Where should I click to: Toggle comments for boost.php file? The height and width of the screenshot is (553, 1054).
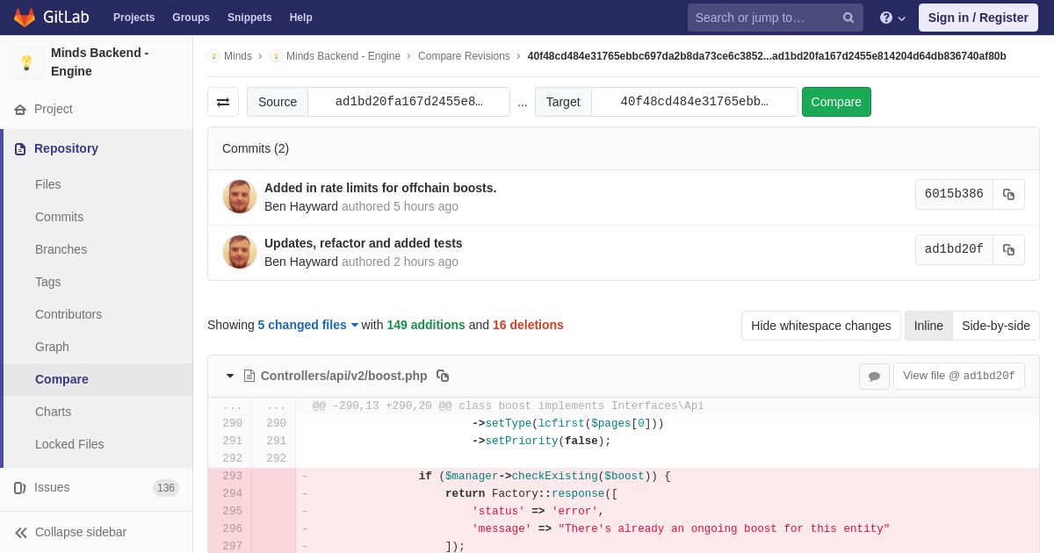coord(874,376)
